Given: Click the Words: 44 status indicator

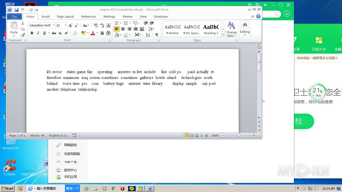Looking at the screenshot, I should click(37, 135).
